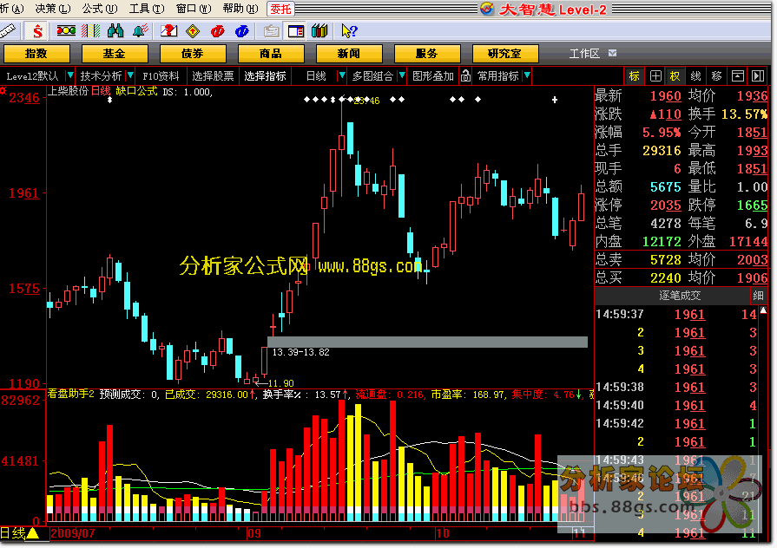The height and width of the screenshot is (548, 777).
Task: Click the 债券 bonds button
Action: click(192, 54)
